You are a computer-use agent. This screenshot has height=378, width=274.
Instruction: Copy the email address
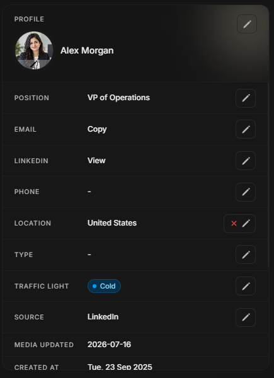pyautogui.click(x=97, y=129)
